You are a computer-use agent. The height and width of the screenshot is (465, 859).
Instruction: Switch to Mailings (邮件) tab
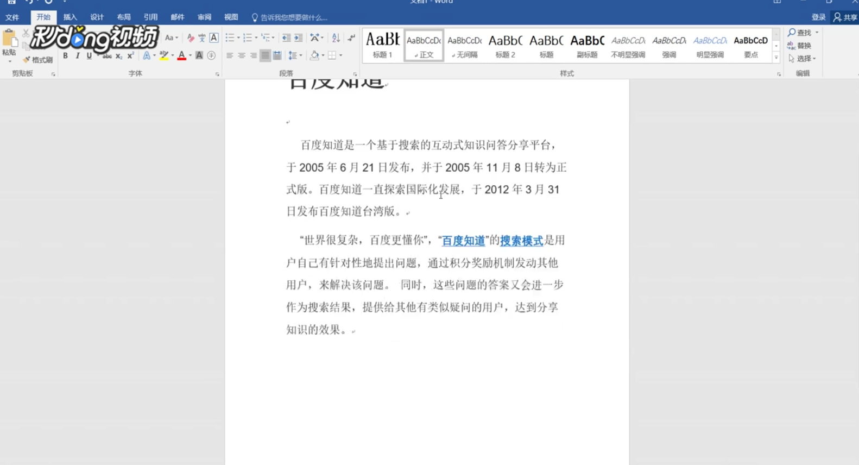[178, 17]
